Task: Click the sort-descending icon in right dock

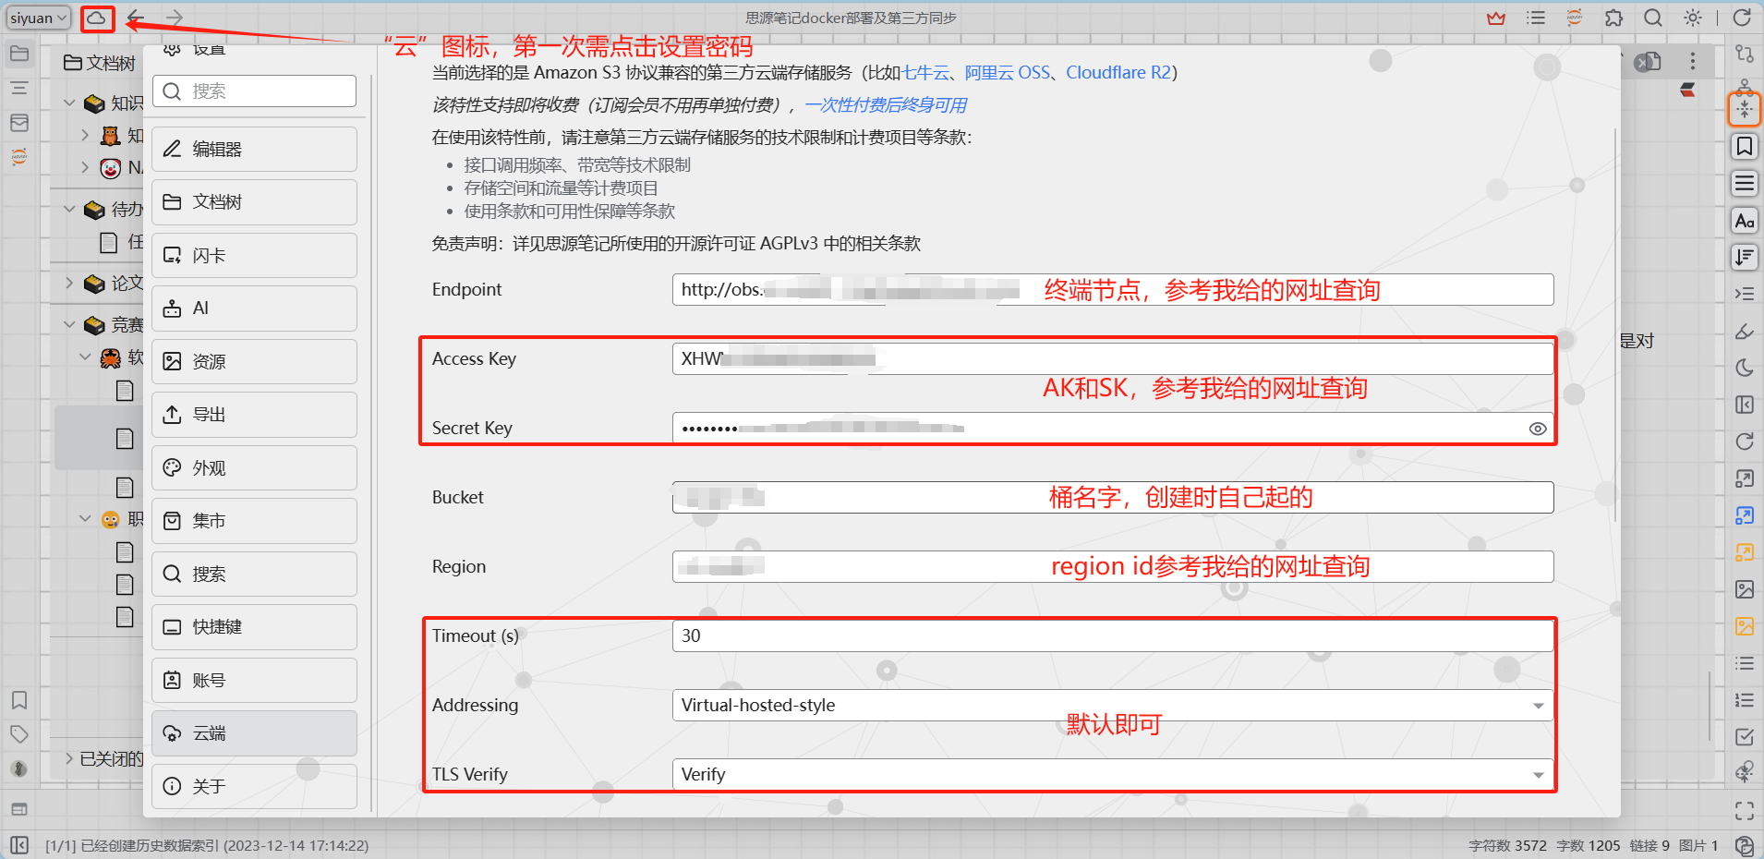Action: click(1745, 257)
